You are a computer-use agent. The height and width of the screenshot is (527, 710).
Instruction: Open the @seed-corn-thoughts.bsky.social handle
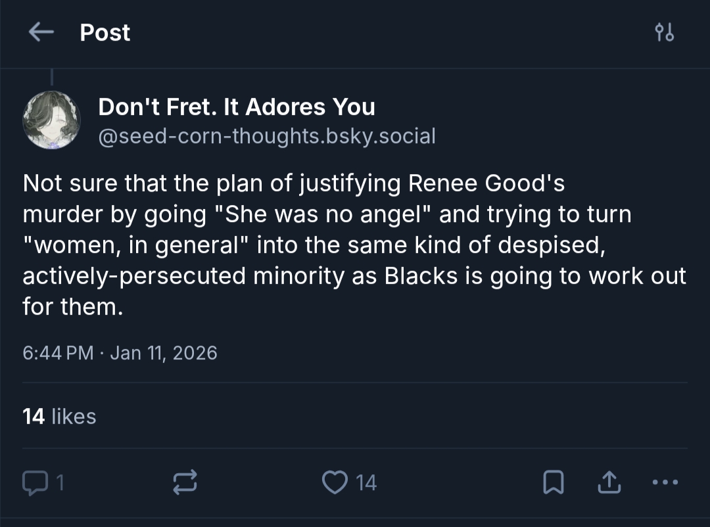tap(267, 136)
